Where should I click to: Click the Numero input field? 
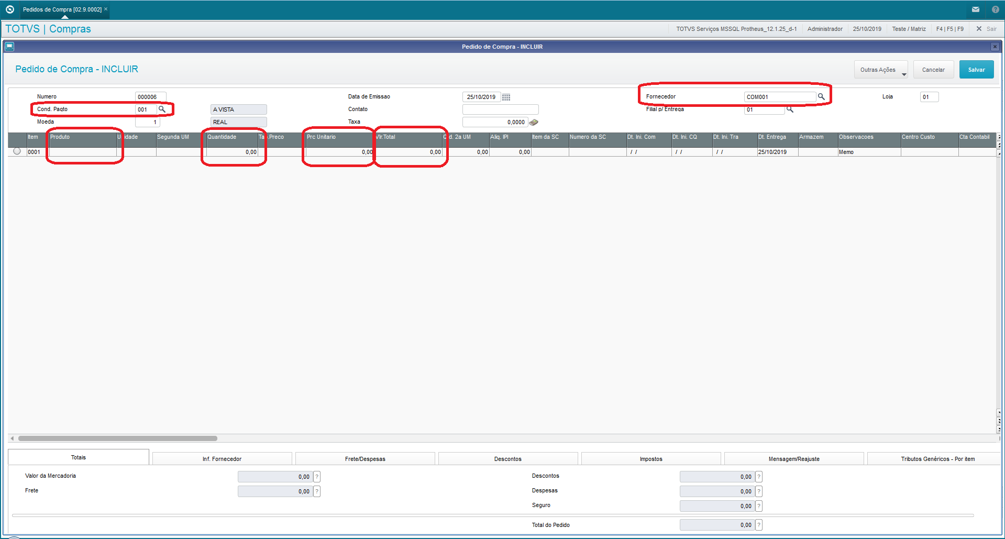coord(151,97)
